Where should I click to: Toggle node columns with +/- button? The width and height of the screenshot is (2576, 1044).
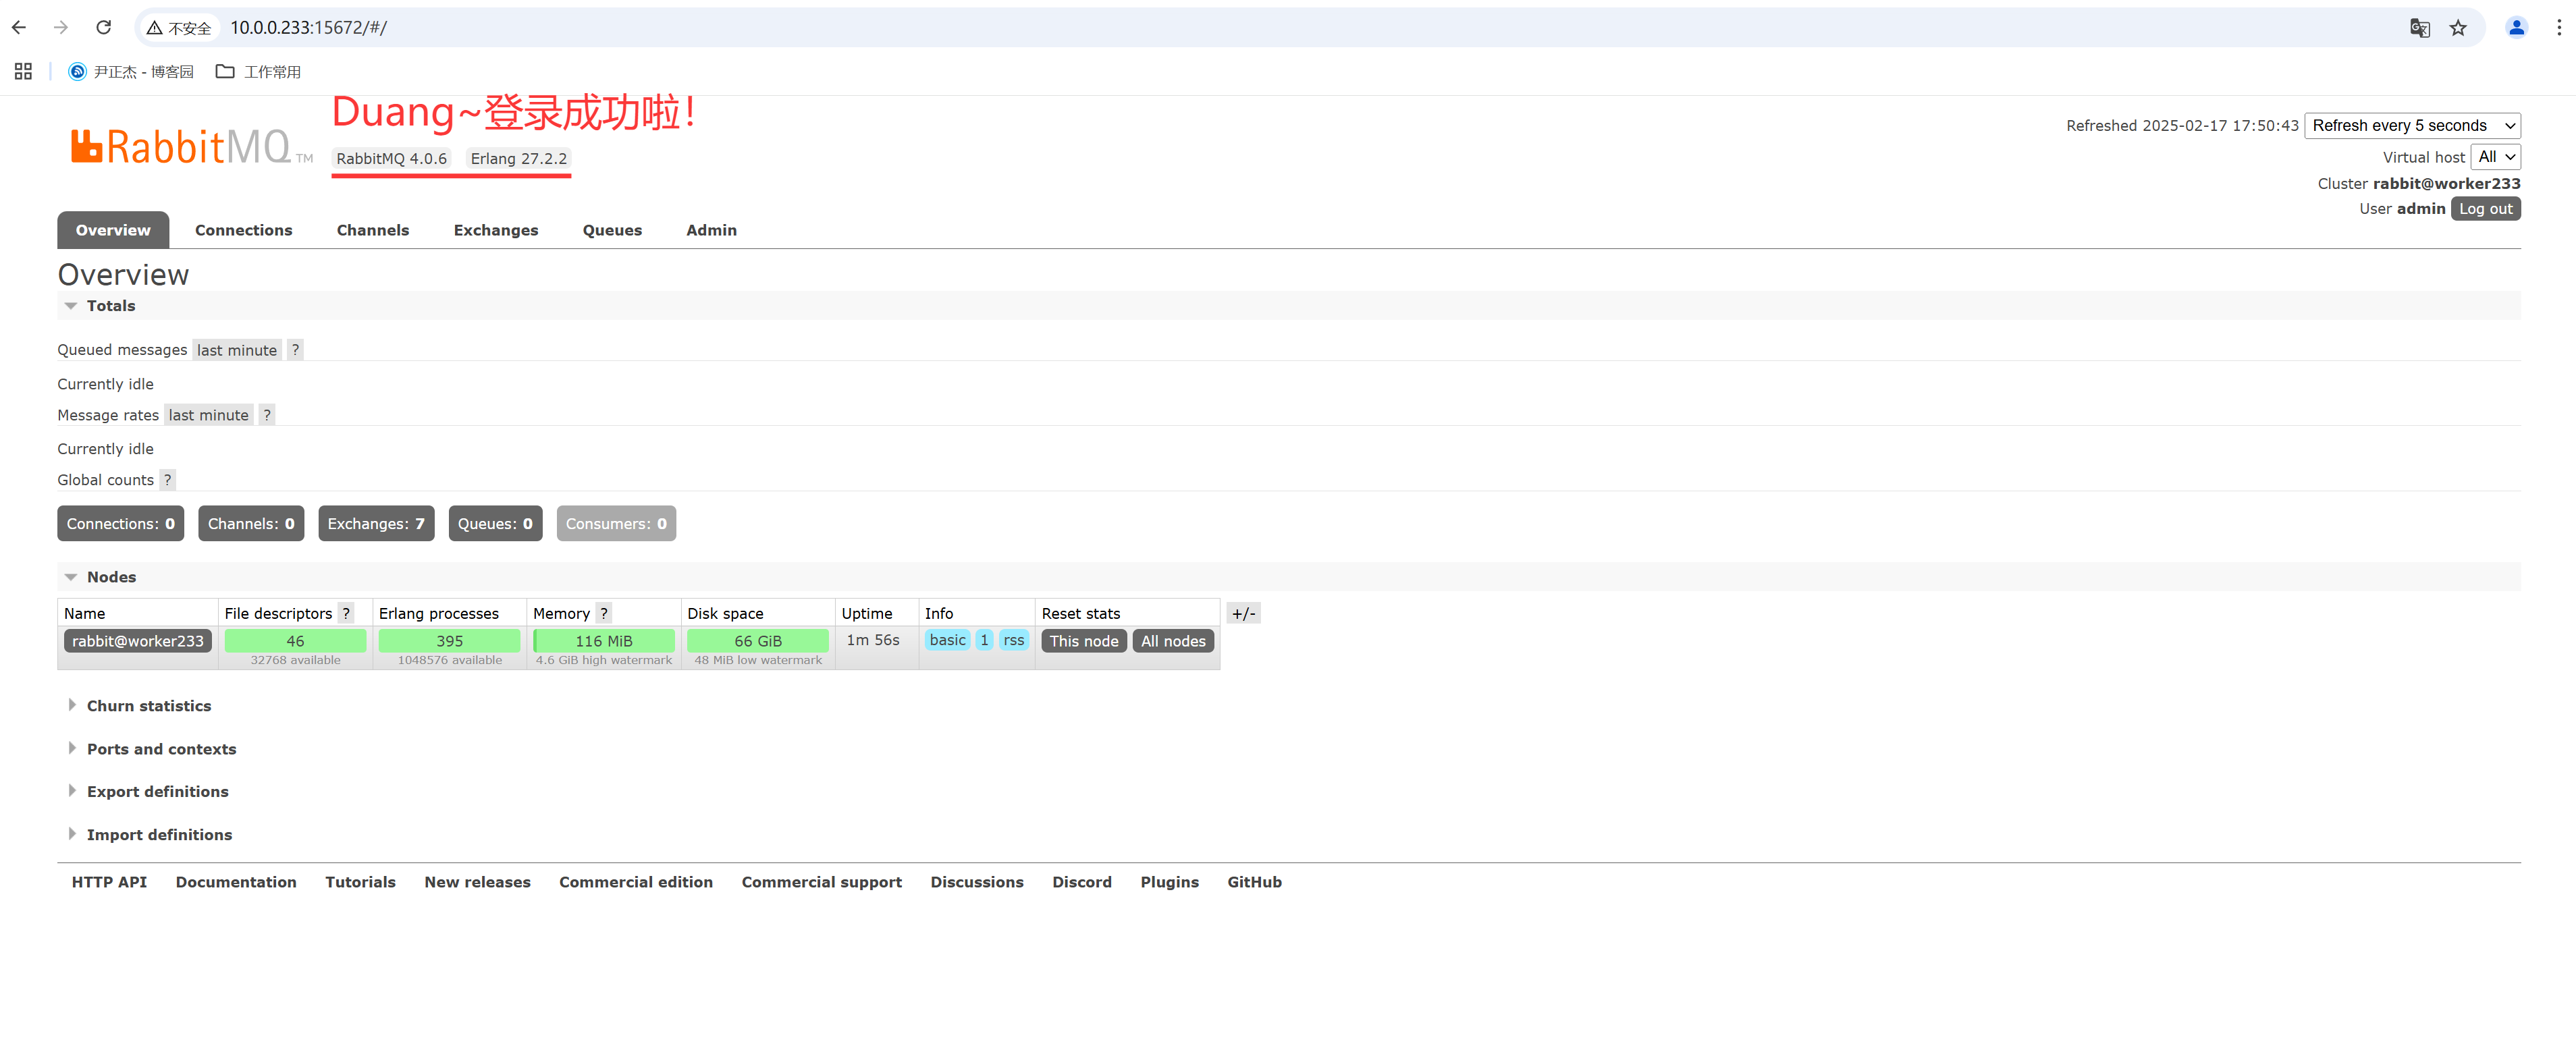pyautogui.click(x=1243, y=613)
